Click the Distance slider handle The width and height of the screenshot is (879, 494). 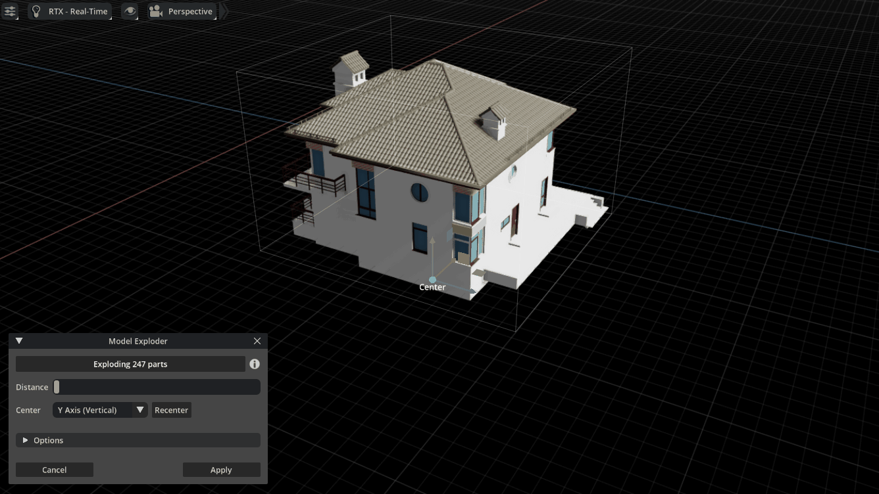click(56, 387)
